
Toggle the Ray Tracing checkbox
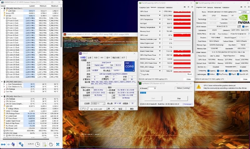(218, 74)
